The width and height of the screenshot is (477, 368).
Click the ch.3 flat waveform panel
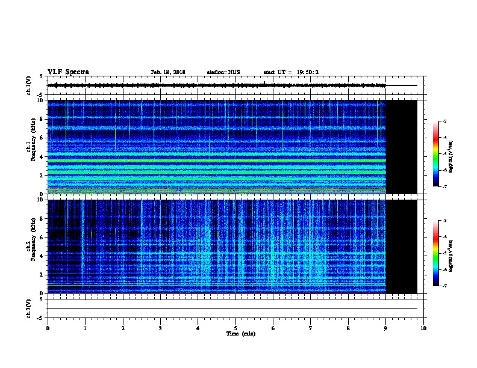[235, 308]
